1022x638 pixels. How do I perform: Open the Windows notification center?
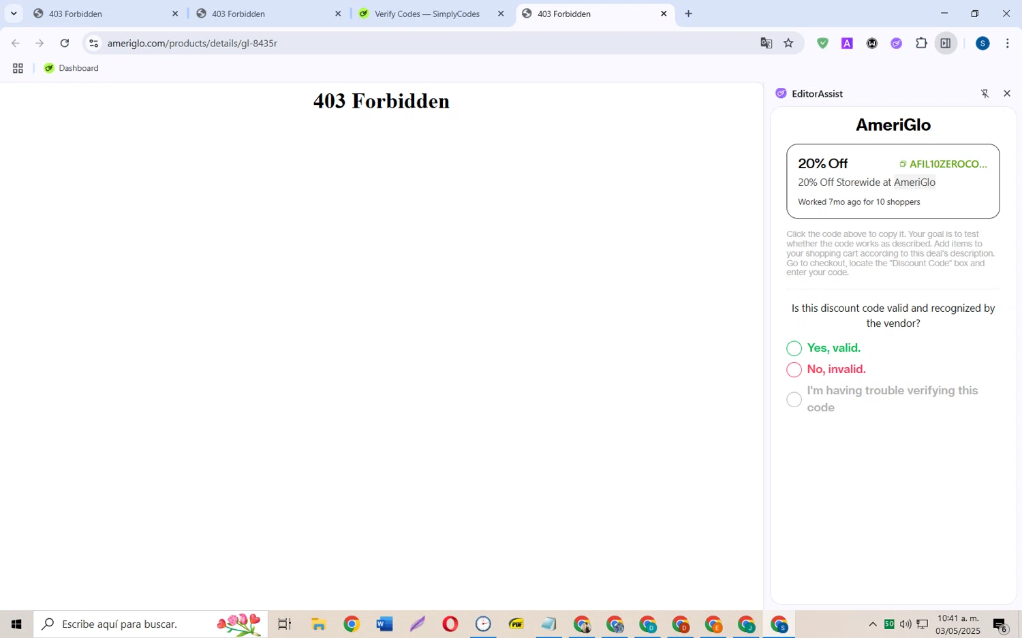[x=1000, y=624]
